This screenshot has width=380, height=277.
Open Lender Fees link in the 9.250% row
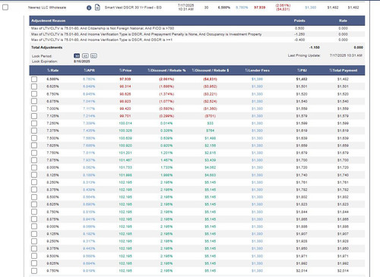257,241
